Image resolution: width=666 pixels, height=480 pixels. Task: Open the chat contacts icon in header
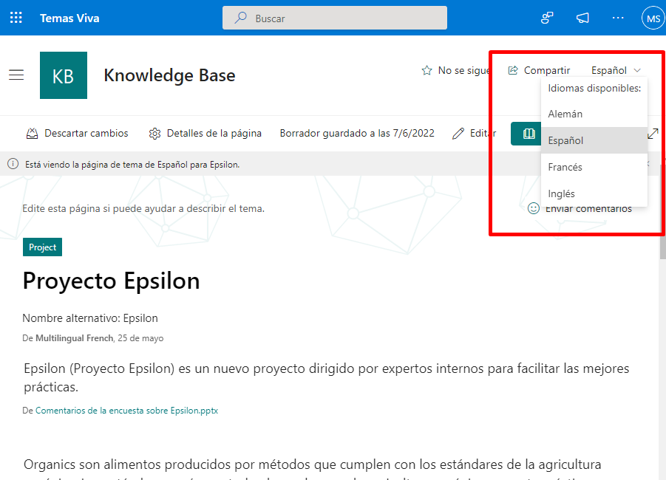pyautogui.click(x=547, y=18)
